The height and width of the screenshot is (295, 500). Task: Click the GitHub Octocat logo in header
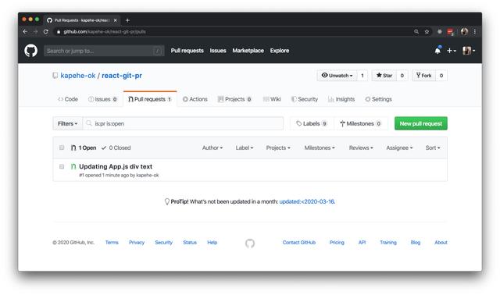(31, 51)
